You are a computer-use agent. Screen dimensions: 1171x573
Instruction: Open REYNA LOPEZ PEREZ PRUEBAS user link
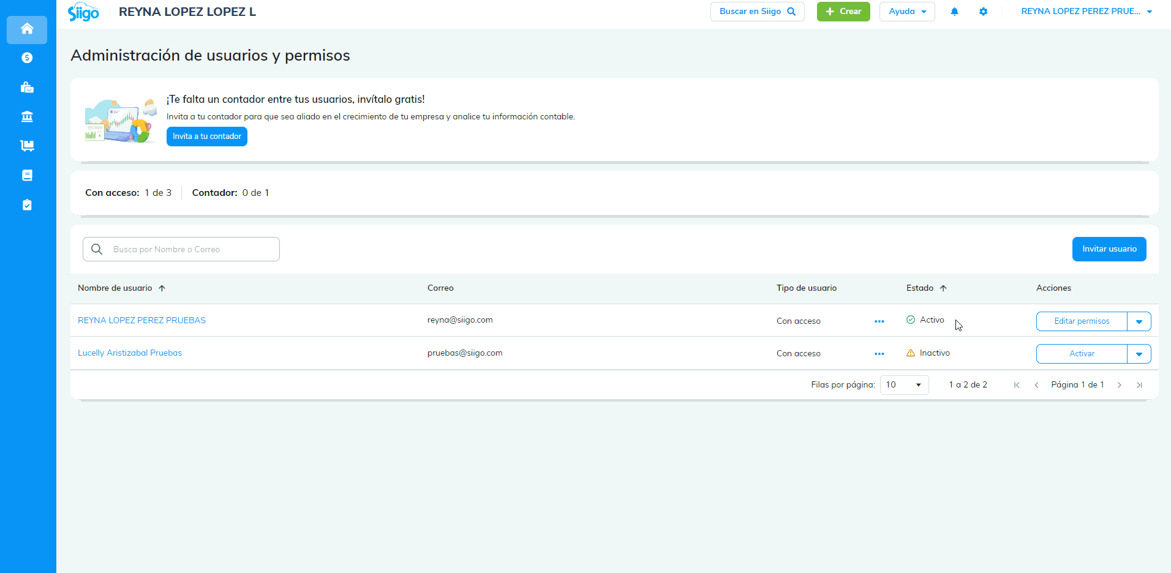[141, 320]
